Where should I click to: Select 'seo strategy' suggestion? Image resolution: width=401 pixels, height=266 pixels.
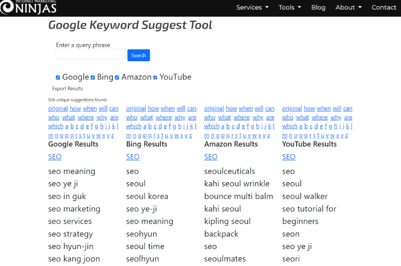(71, 234)
